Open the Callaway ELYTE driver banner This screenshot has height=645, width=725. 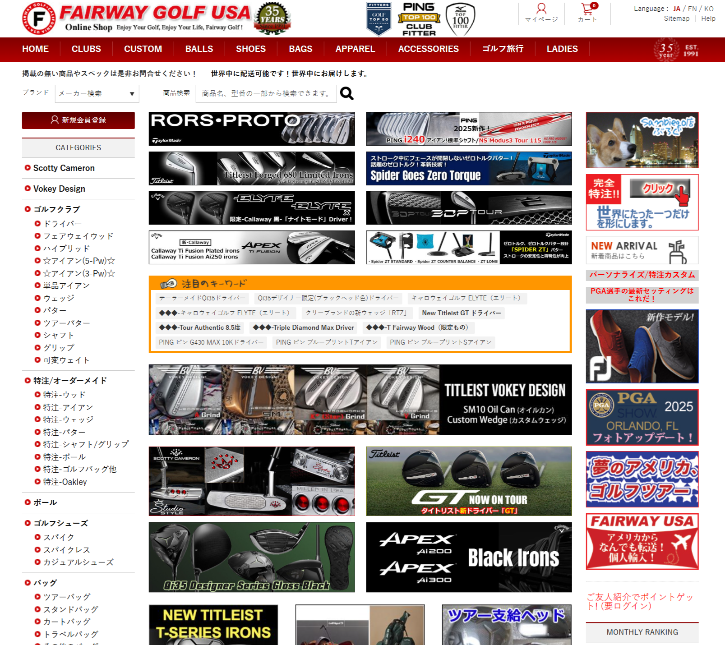(252, 208)
